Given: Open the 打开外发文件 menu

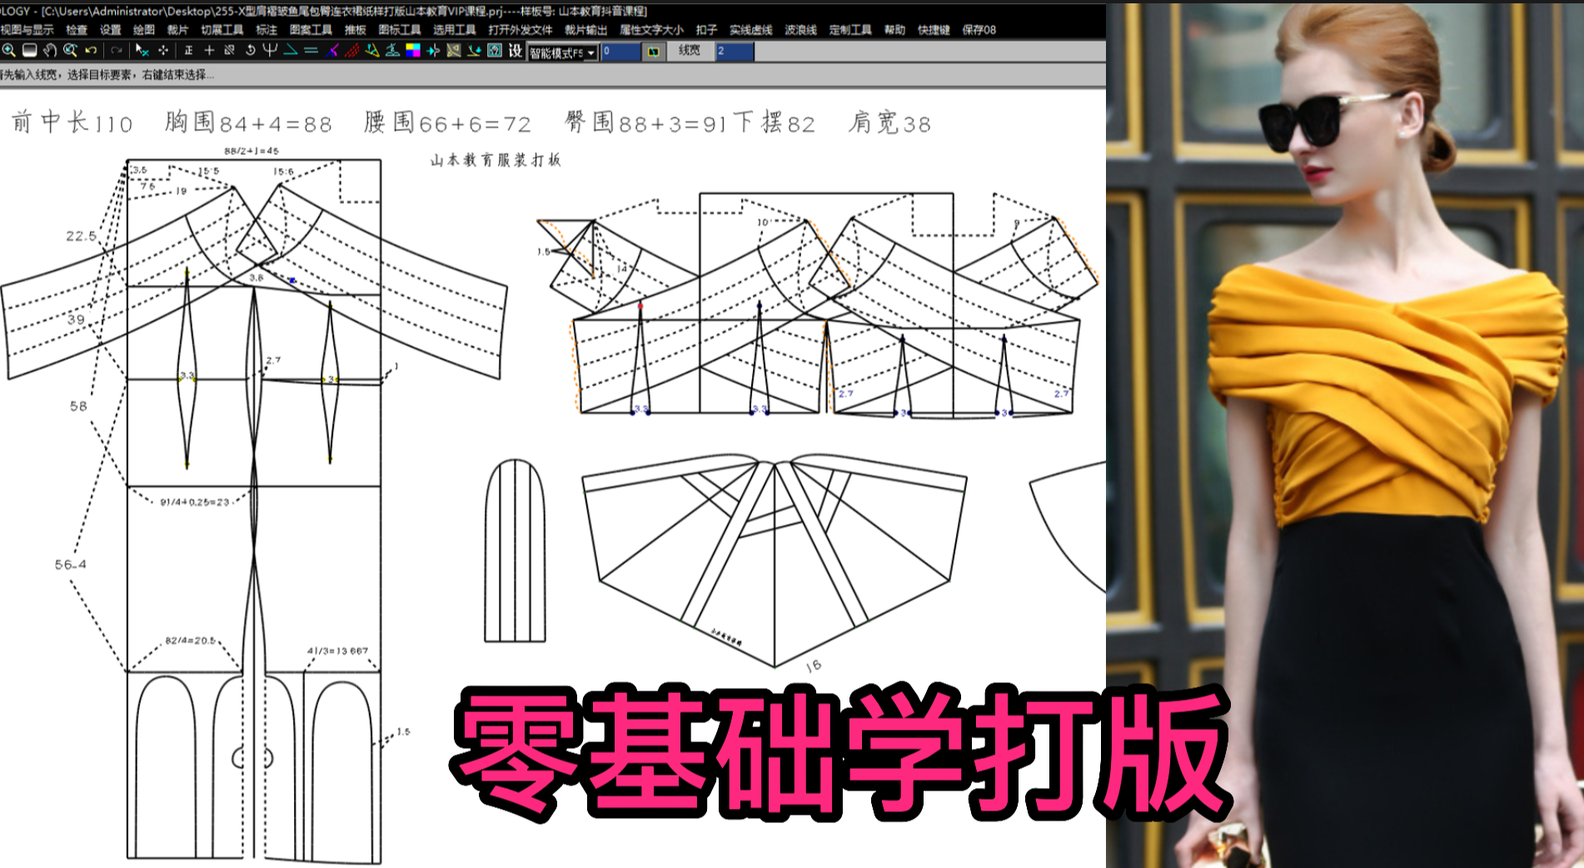Looking at the screenshot, I should pyautogui.click(x=521, y=29).
